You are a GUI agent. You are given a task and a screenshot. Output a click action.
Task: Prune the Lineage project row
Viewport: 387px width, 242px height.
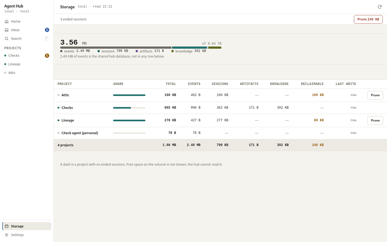tap(375, 120)
